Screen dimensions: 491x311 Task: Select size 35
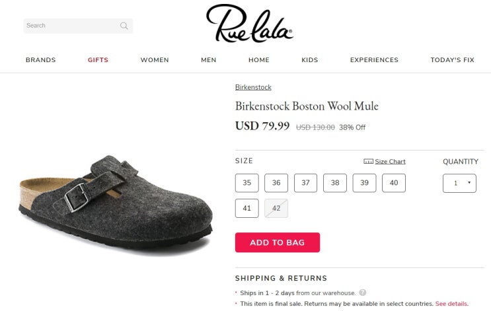coord(247,183)
